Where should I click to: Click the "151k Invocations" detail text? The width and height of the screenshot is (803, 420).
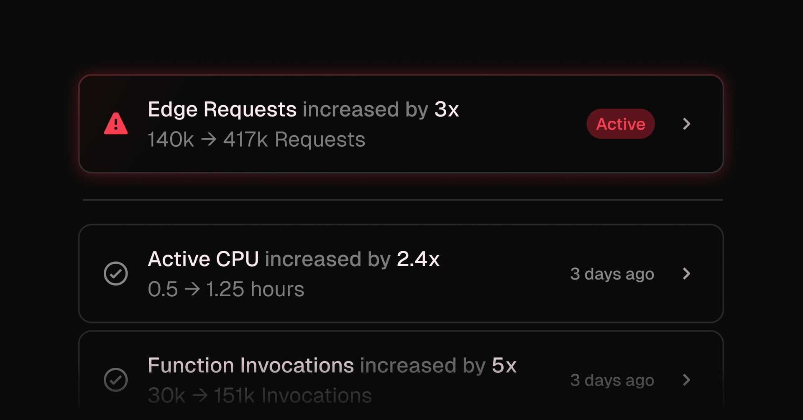click(x=293, y=395)
